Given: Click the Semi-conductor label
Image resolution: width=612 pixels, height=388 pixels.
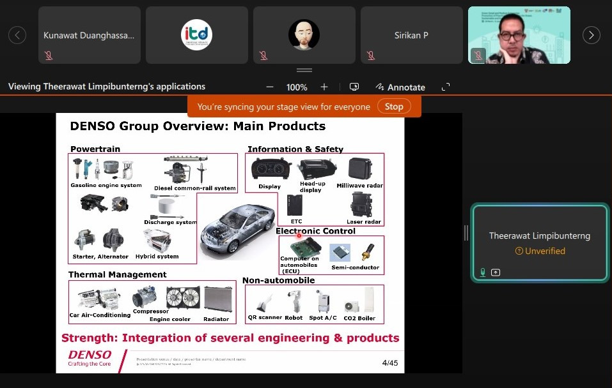Looking at the screenshot, I should coord(355,267).
